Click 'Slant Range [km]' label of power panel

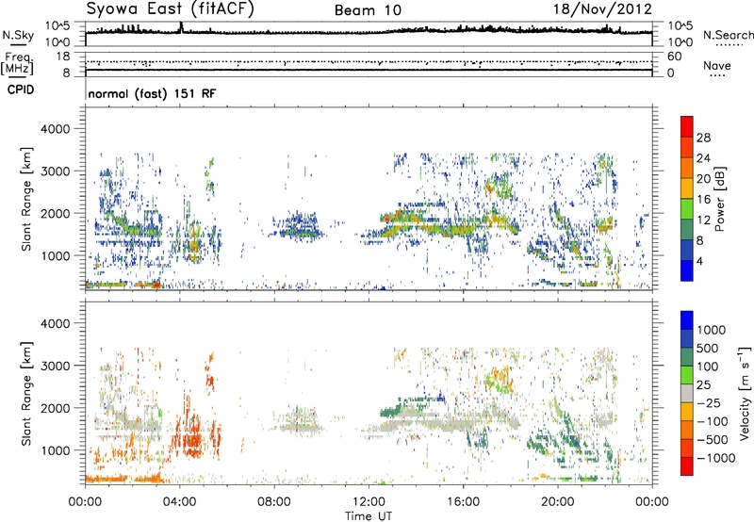pos(26,199)
